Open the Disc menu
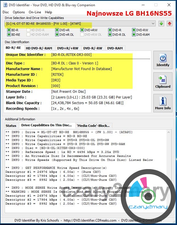The height and width of the screenshot is (225, 177). (x=6, y=12)
